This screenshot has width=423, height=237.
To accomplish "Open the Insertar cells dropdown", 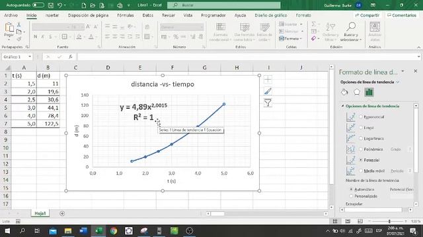I will 291,24.
